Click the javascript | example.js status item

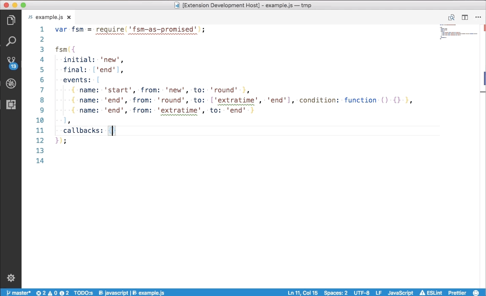[131, 293]
